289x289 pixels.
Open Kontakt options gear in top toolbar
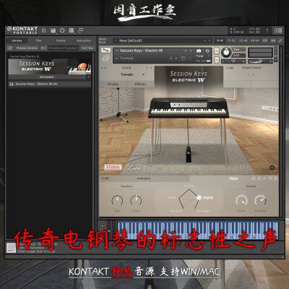click(x=62, y=30)
